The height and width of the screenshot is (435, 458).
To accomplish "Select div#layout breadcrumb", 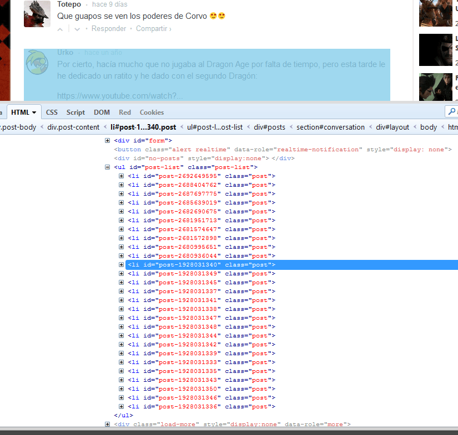I will [392, 127].
